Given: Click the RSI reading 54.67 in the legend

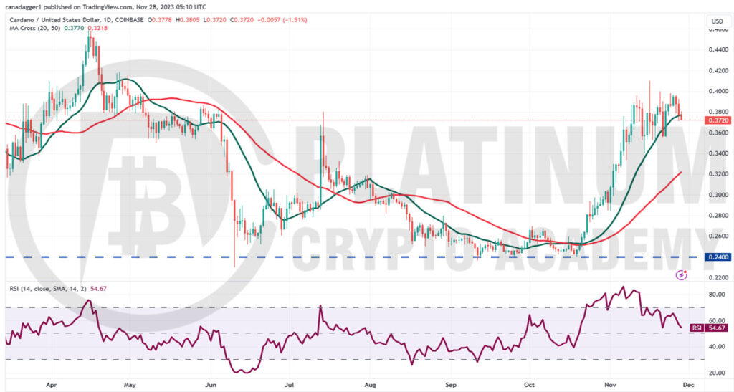Looking at the screenshot, I should pyautogui.click(x=98, y=289).
